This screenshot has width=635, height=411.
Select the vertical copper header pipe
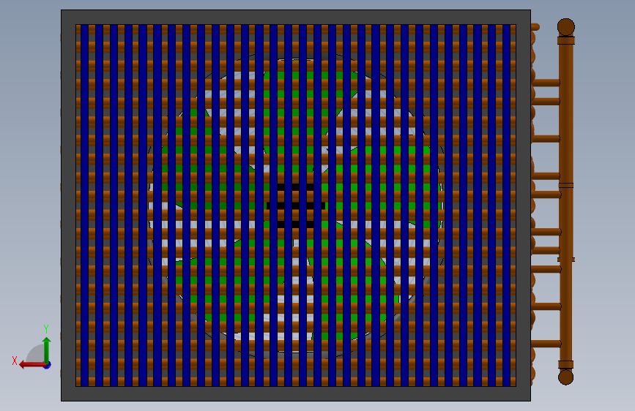tap(565, 203)
